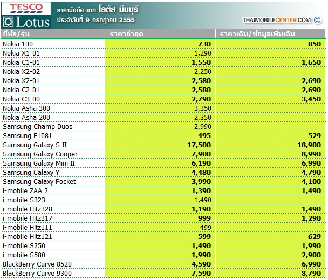This screenshot has width=328, height=280.
Task: Select the Nokia C3-00 model name
Action: point(21,99)
